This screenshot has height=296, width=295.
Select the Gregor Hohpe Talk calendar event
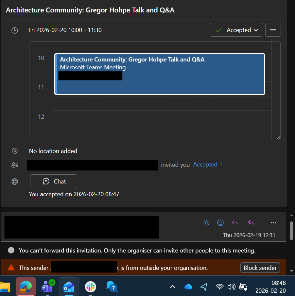(160, 74)
